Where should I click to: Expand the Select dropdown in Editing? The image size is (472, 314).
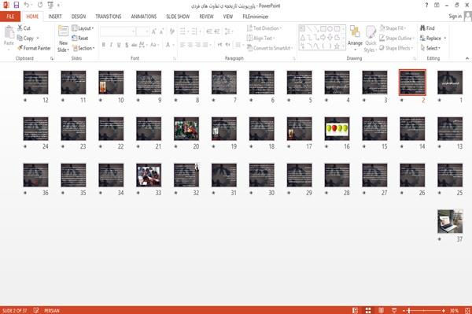pos(430,48)
